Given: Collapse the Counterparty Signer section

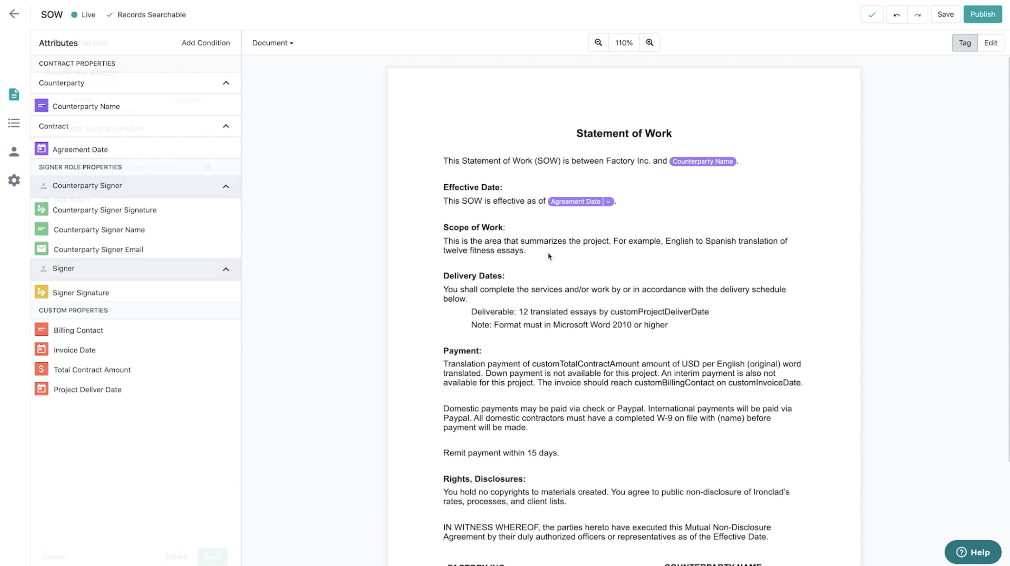Looking at the screenshot, I should point(226,186).
